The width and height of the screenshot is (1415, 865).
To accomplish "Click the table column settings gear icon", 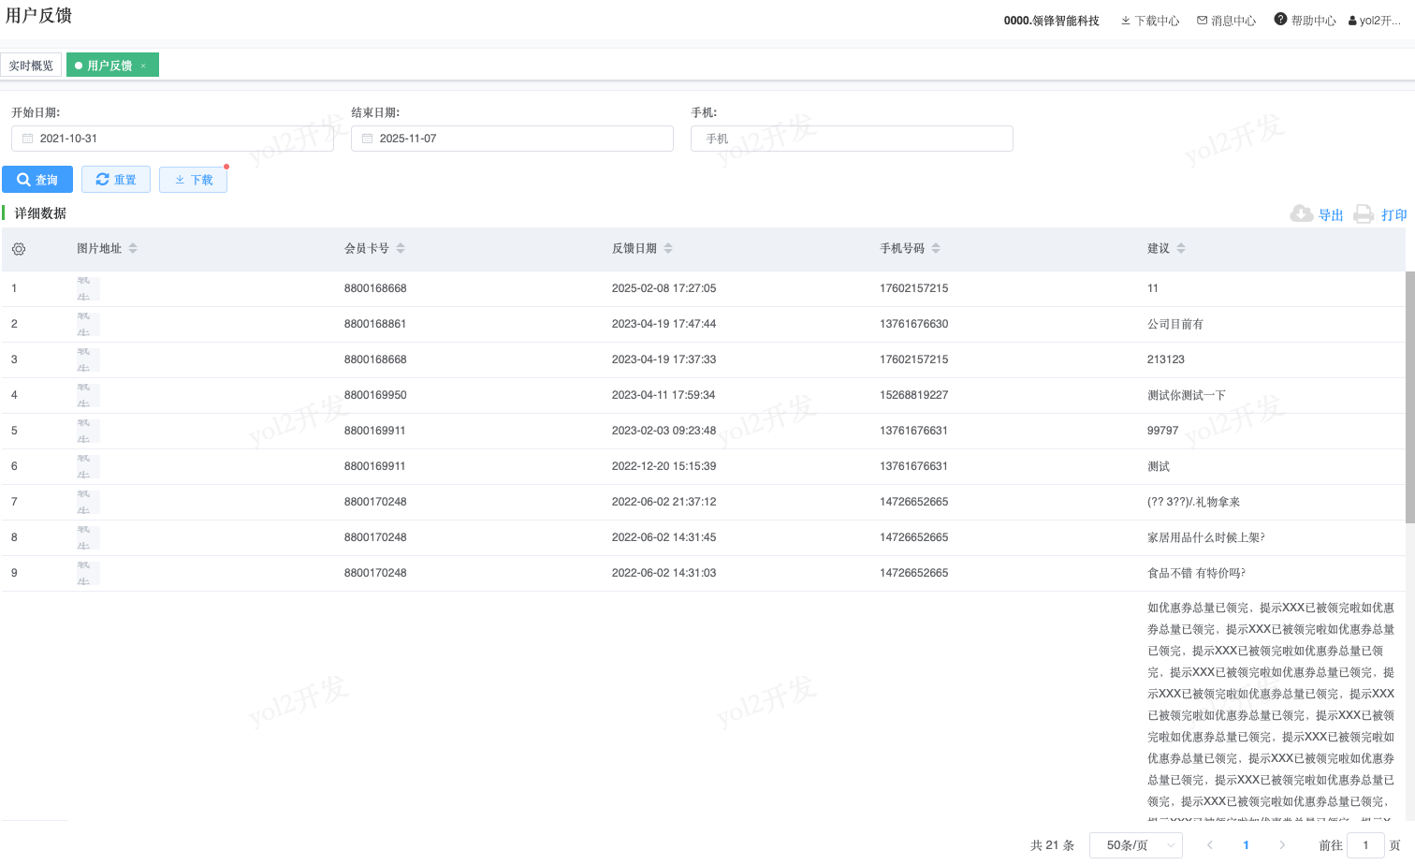I will (19, 249).
